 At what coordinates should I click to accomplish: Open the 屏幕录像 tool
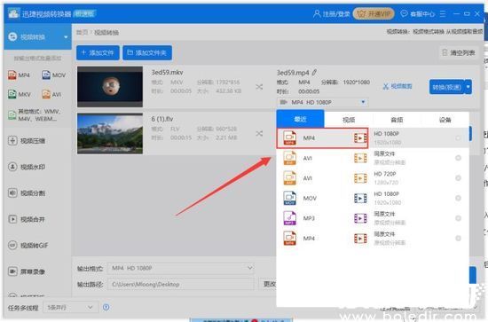[x=27, y=271]
